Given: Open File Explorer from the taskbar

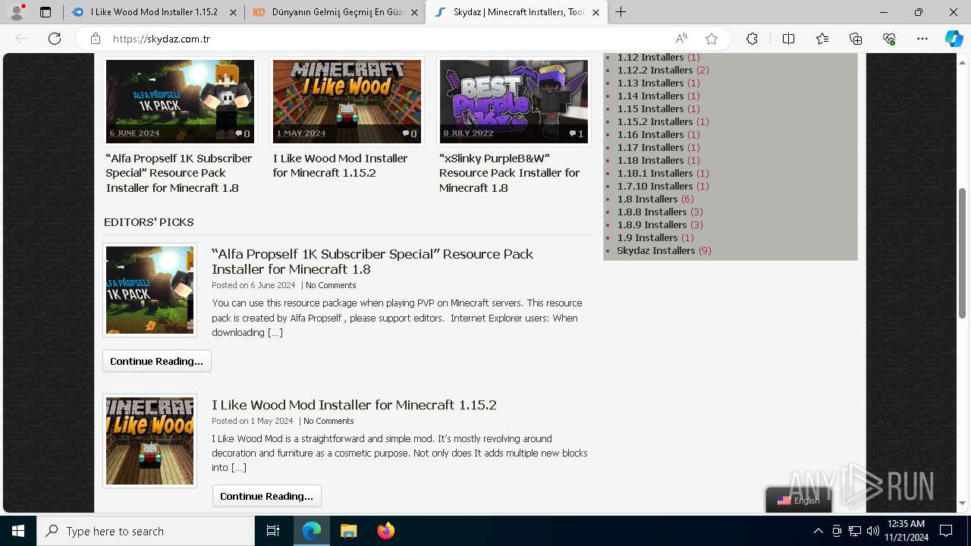Looking at the screenshot, I should [348, 531].
